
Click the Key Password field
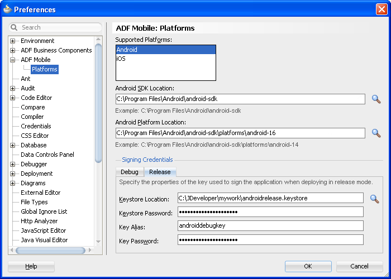[x=270, y=240]
